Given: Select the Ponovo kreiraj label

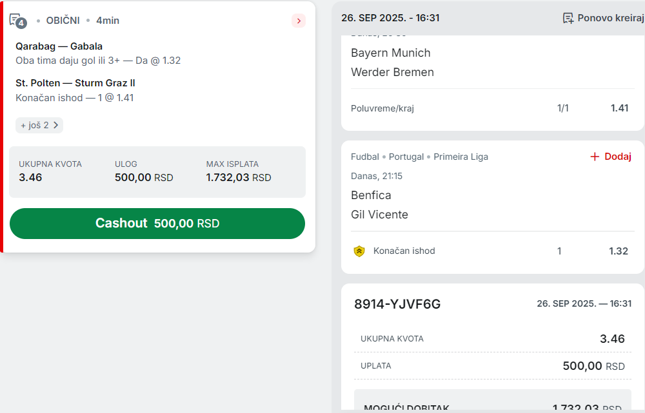Looking at the screenshot, I should [x=610, y=18].
